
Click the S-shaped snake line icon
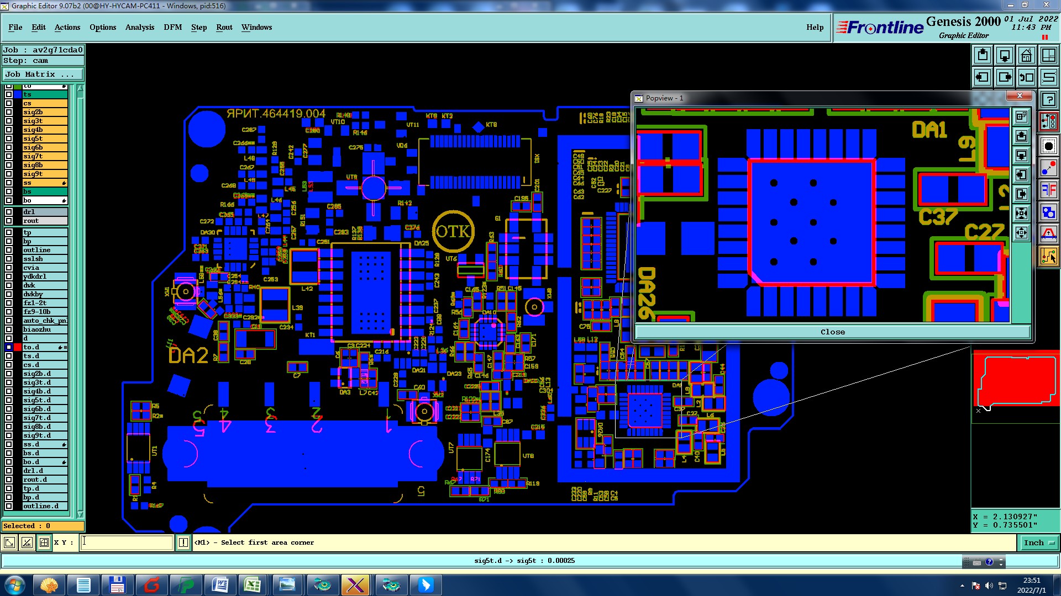tap(1049, 77)
